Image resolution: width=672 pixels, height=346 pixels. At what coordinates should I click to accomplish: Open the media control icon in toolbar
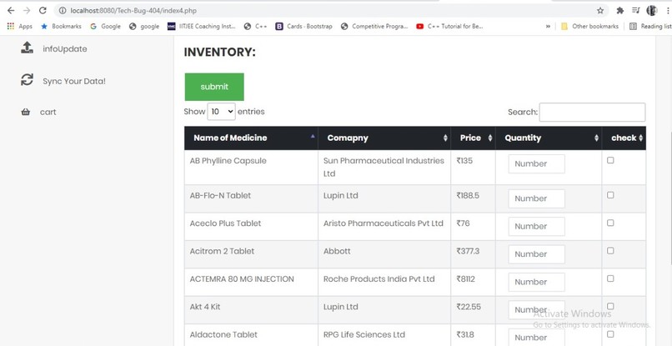pyautogui.click(x=636, y=10)
